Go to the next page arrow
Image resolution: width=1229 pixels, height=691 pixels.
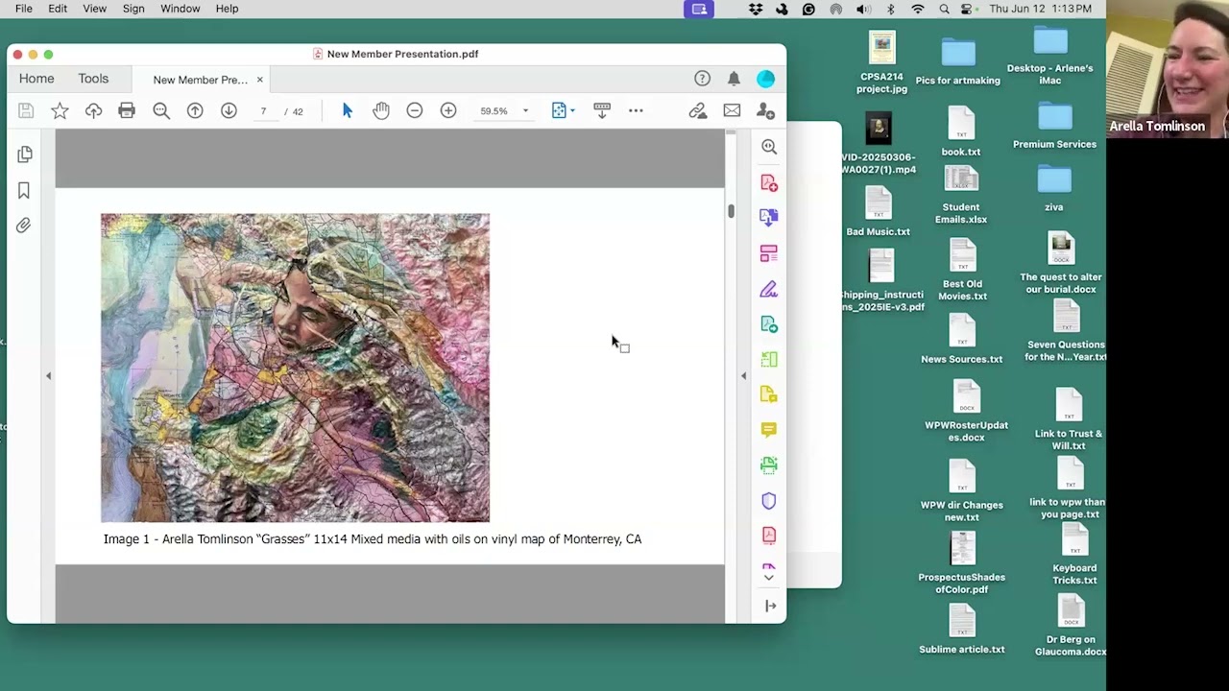(x=229, y=111)
